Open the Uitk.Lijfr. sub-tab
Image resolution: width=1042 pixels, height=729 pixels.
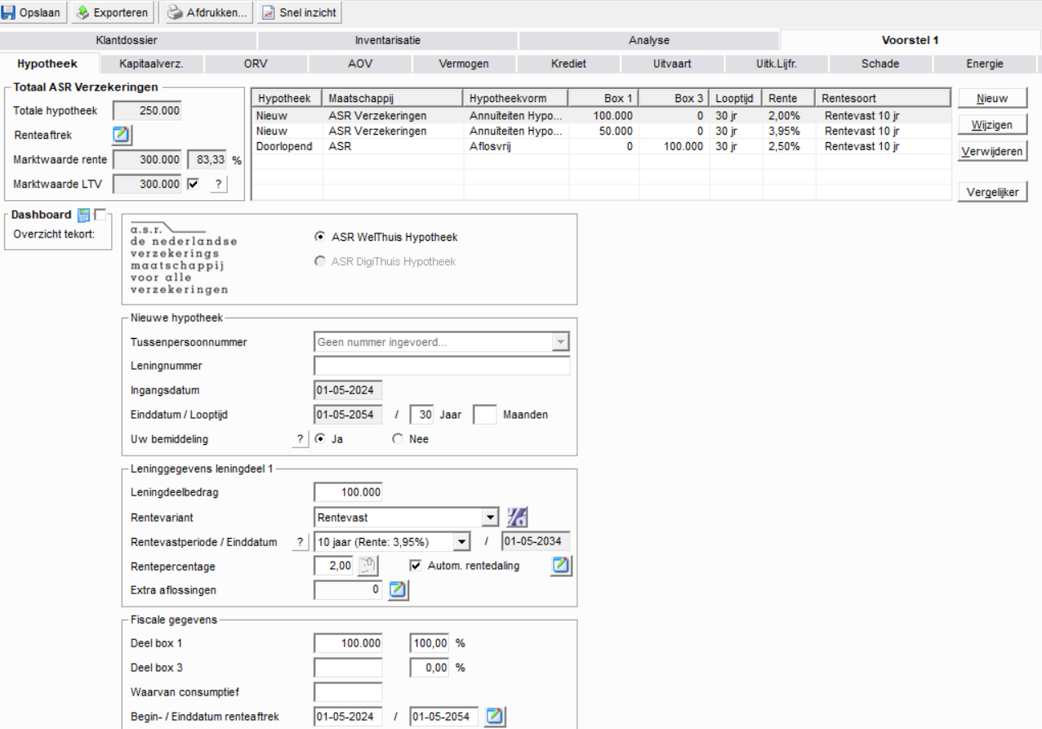pos(777,64)
